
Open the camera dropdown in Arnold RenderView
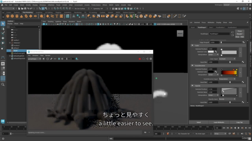[x=34, y=59]
